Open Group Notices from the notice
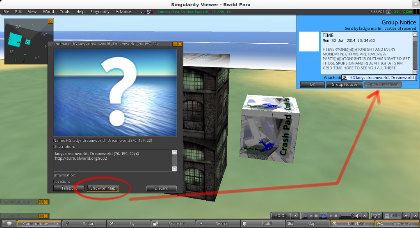 [x=345, y=85]
